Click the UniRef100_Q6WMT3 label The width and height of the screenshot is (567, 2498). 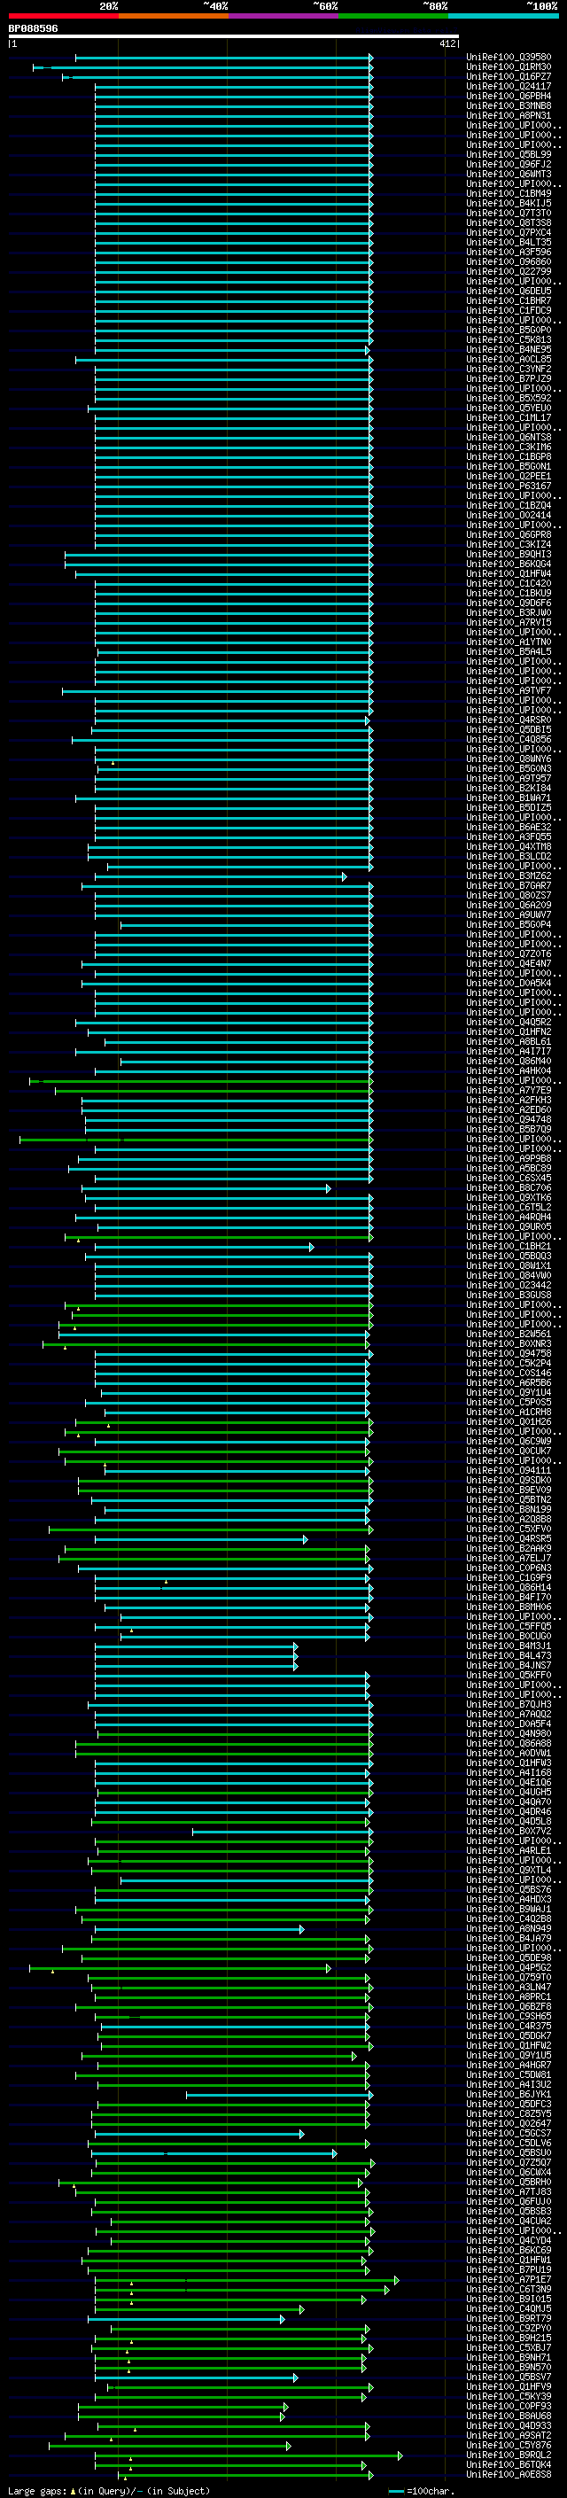(x=509, y=174)
